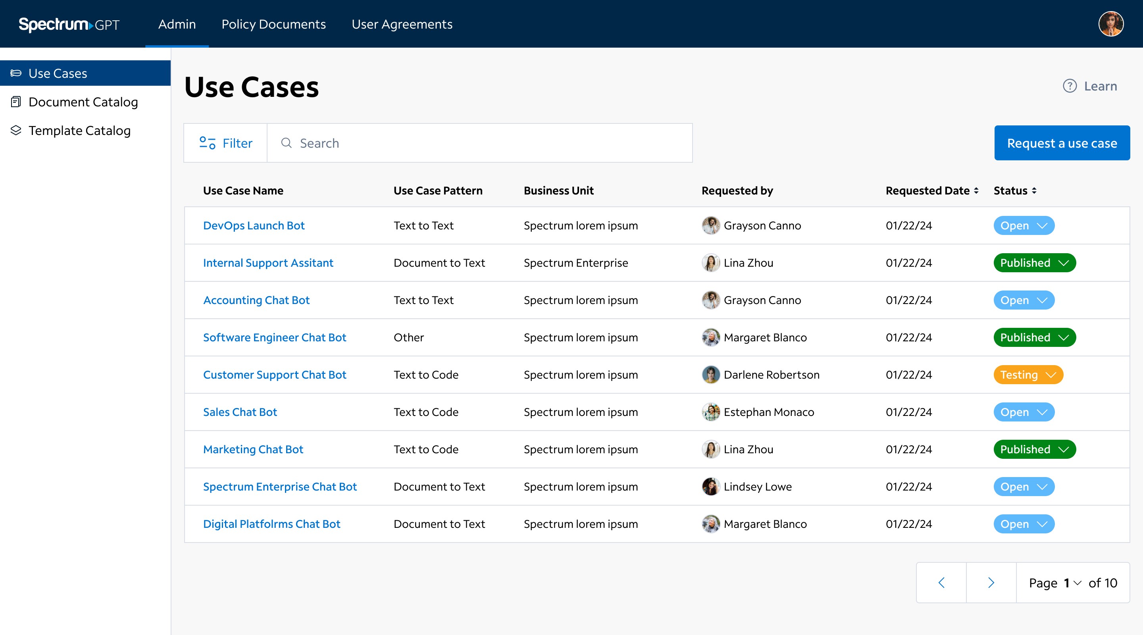Go to the next page arrow
This screenshot has width=1143, height=635.
[991, 583]
